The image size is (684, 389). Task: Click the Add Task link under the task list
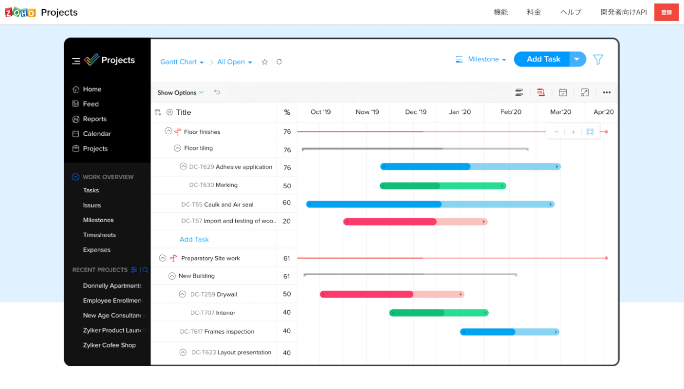[x=194, y=239]
